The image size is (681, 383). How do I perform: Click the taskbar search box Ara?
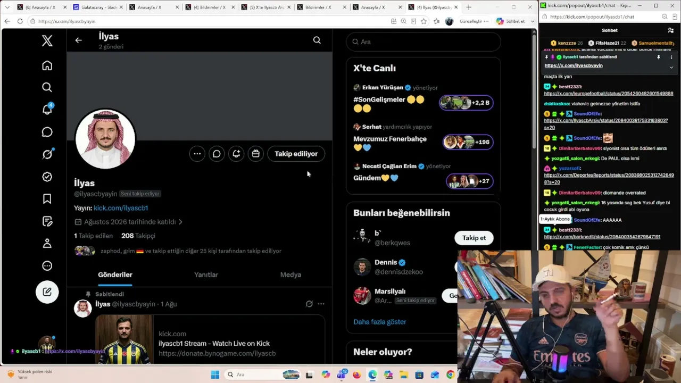262,374
